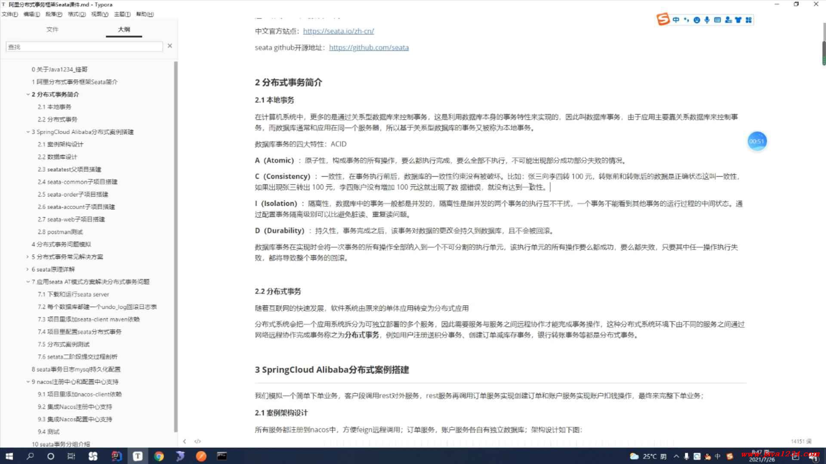The width and height of the screenshot is (826, 464).
Task: Open the 帮助(H) menu
Action: tap(145, 14)
